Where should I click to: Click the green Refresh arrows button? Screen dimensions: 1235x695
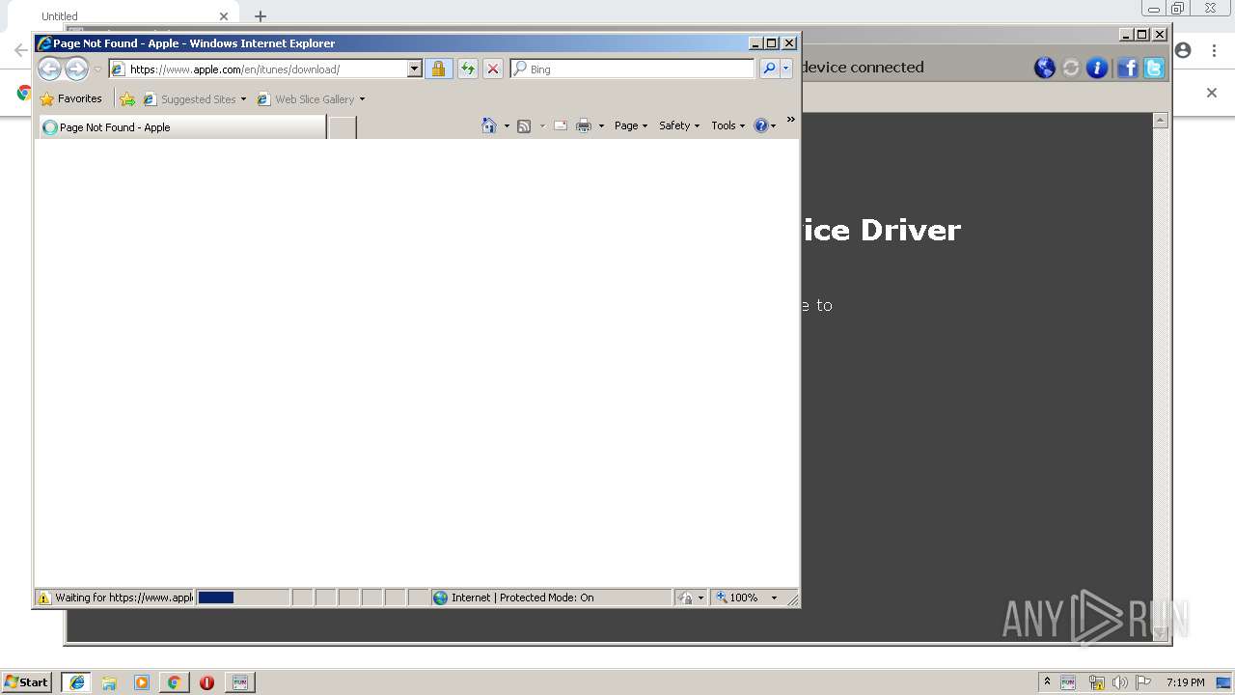(x=468, y=69)
